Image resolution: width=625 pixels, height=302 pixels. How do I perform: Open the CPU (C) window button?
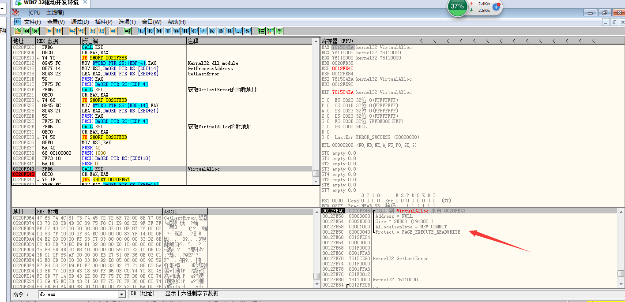pos(195,31)
